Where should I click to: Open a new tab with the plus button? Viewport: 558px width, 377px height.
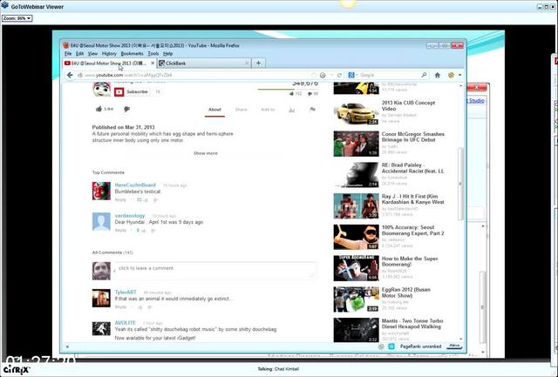(x=258, y=64)
